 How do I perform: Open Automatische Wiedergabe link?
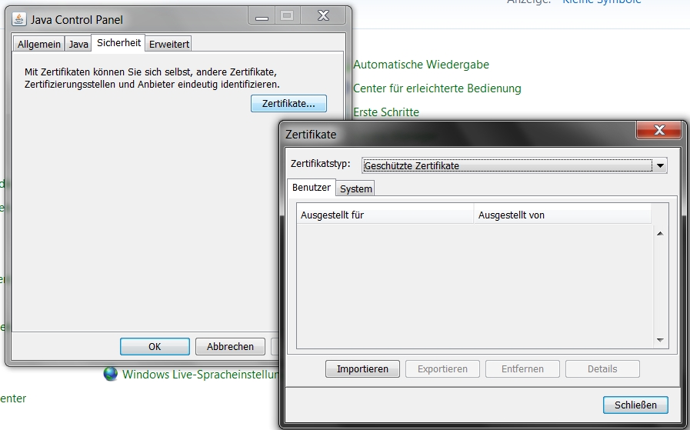click(421, 65)
